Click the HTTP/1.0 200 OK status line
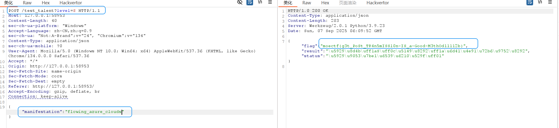 click(308, 11)
